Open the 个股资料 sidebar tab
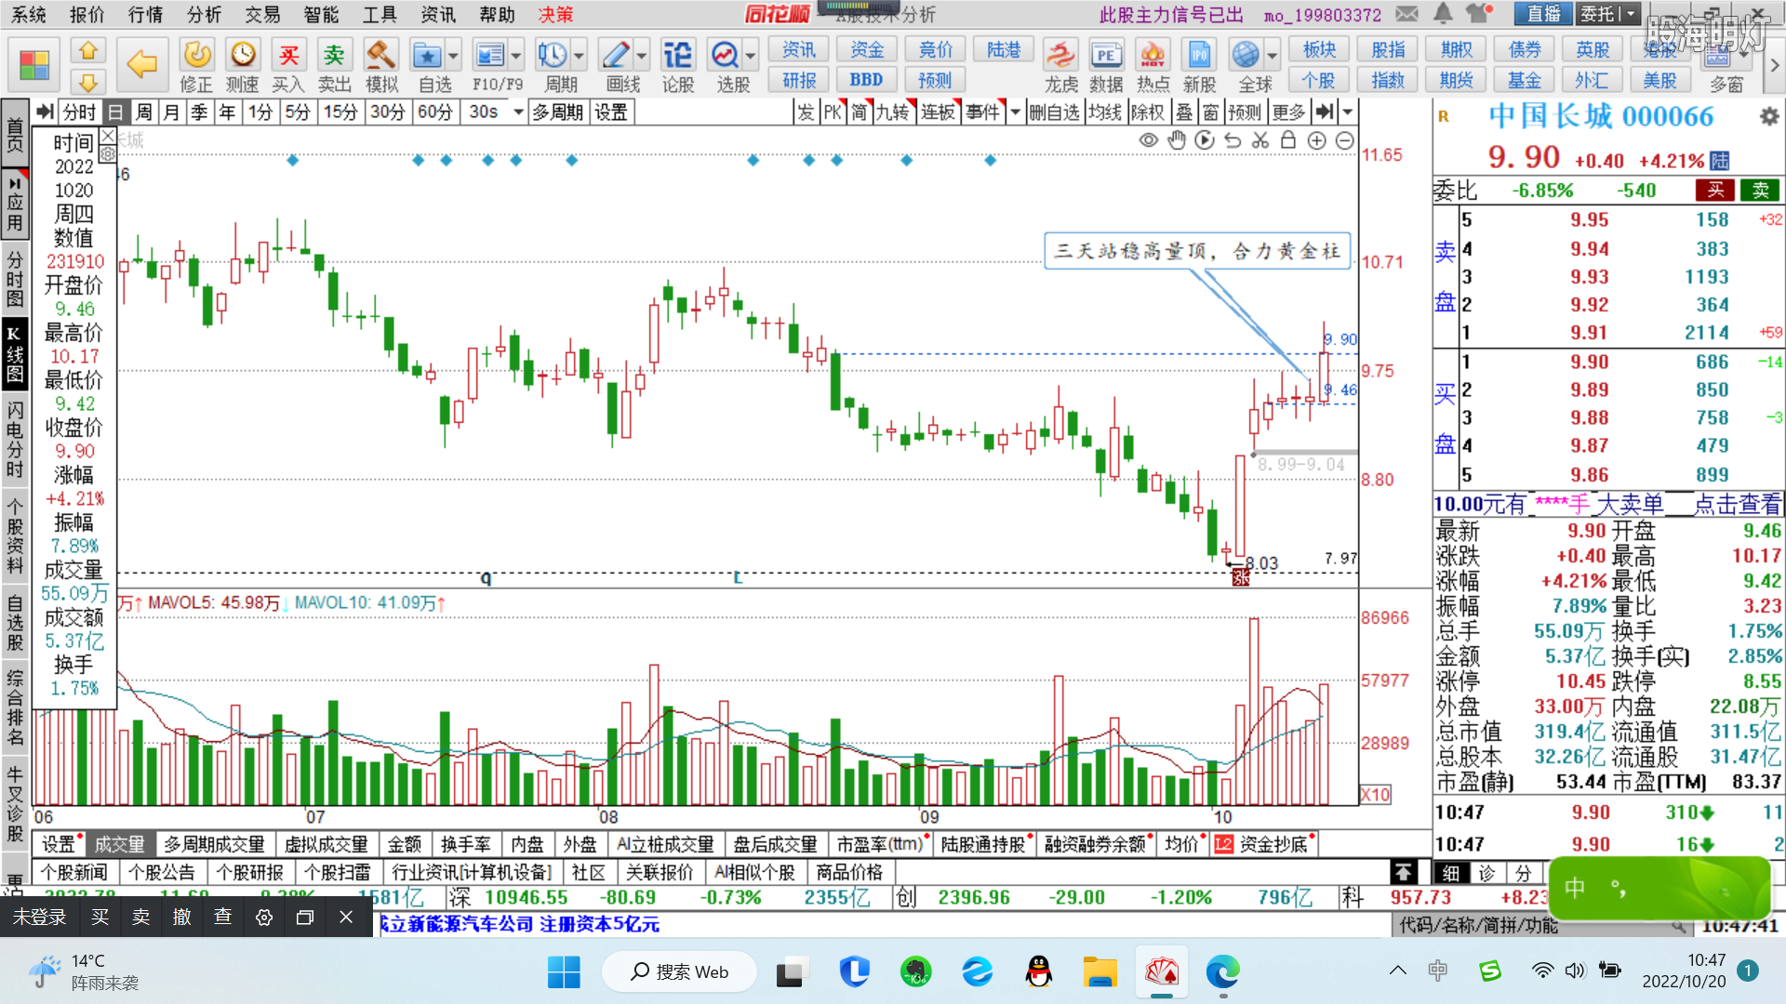 [15, 536]
